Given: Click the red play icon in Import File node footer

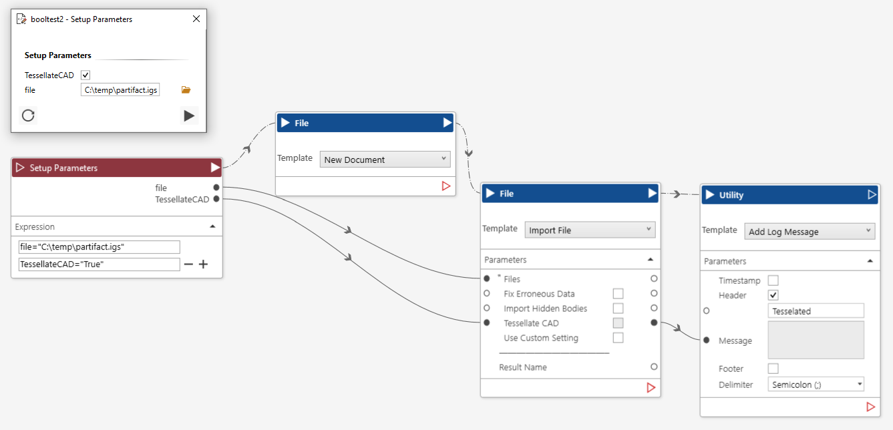Looking at the screenshot, I should [x=651, y=387].
